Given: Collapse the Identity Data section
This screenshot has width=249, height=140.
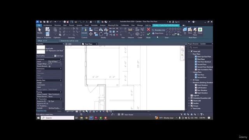Looking at the screenshot, I should [61, 80].
